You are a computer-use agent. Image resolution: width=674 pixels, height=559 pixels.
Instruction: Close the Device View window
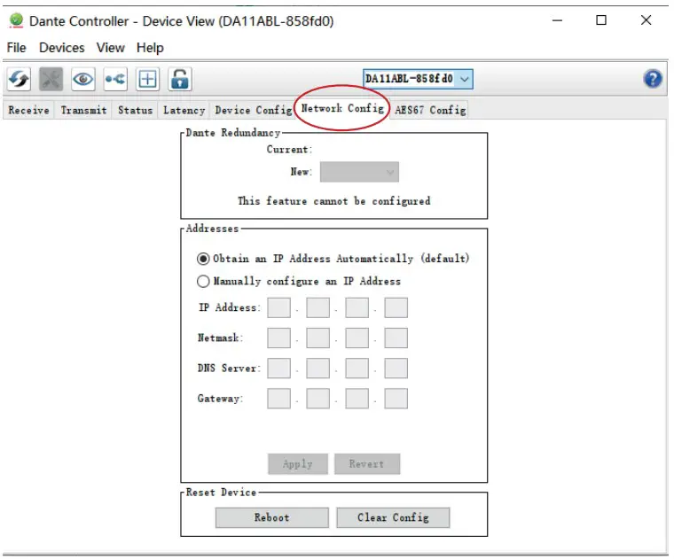tap(646, 20)
